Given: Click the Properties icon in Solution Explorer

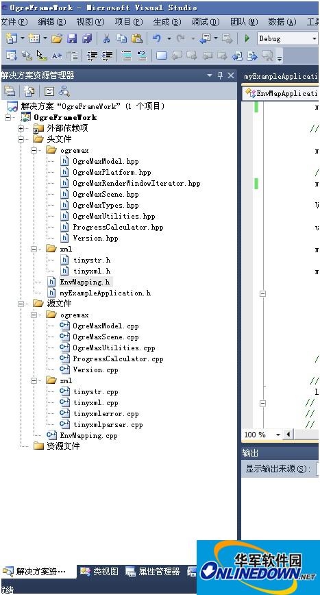Looking at the screenshot, I should pos(10,91).
